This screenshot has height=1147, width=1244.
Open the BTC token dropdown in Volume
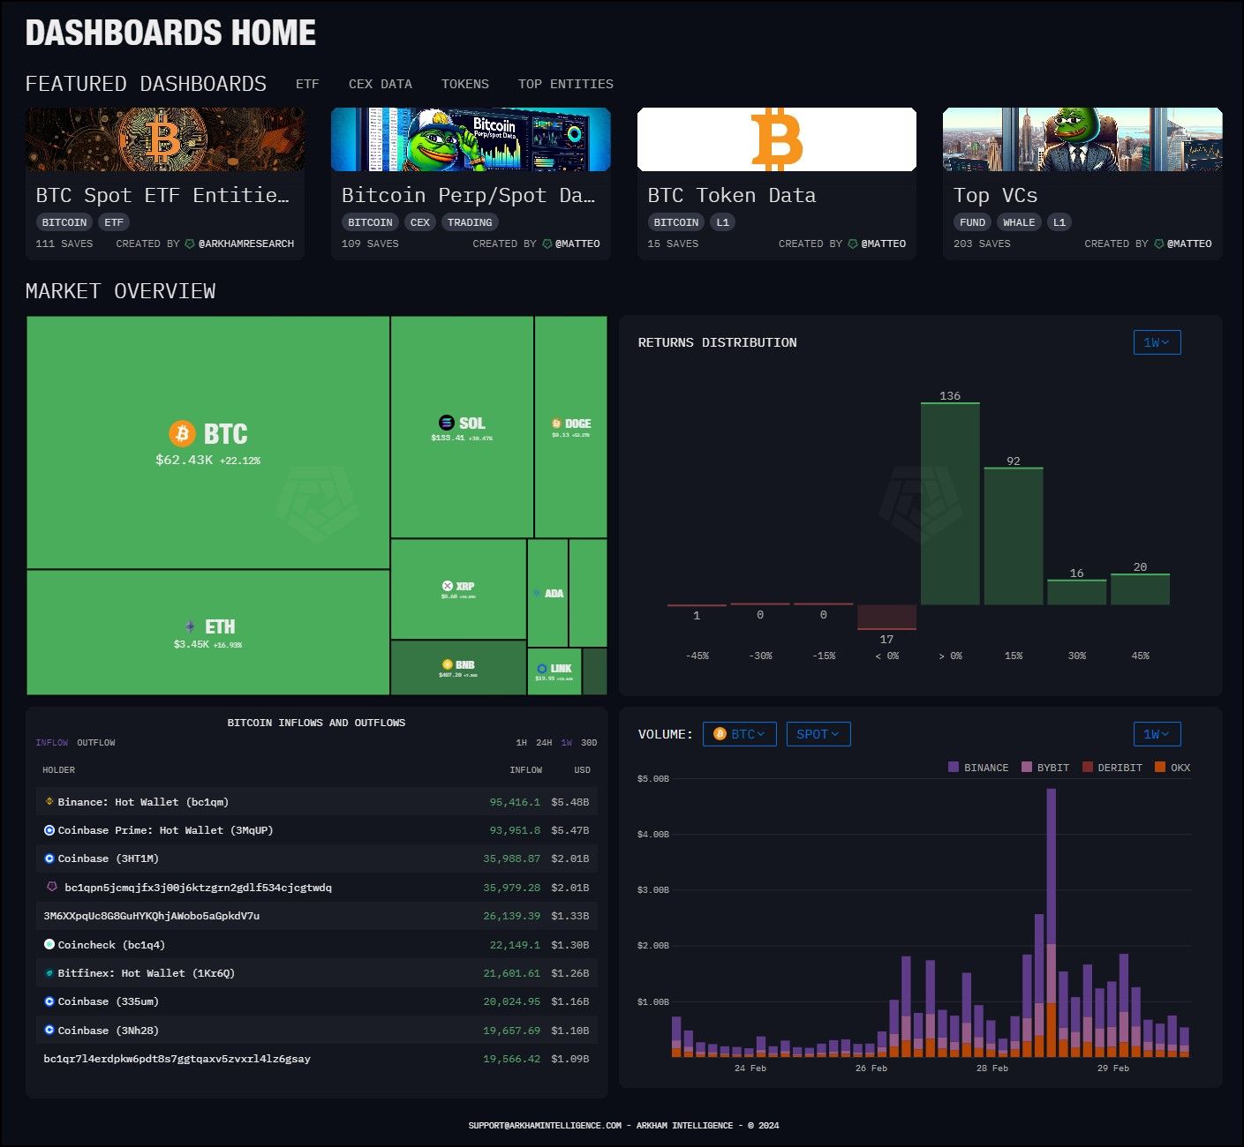(x=739, y=734)
